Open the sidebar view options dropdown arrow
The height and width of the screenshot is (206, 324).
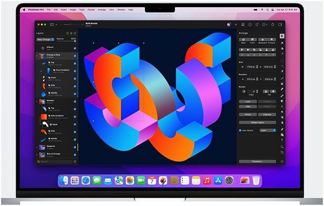(56, 25)
